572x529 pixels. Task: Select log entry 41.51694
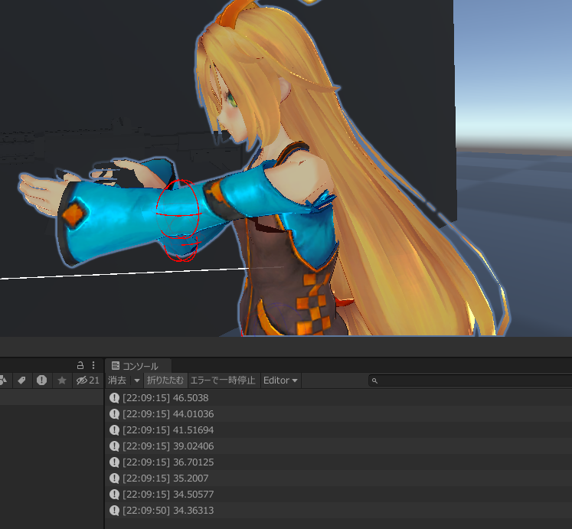(338, 429)
